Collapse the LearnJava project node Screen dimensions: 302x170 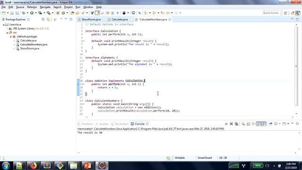tap(3, 25)
